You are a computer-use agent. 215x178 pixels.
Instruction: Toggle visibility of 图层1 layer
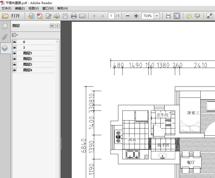point(15,53)
